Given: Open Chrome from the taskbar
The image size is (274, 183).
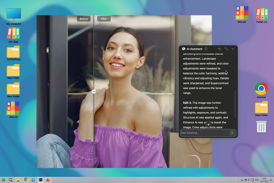Looking at the screenshot, I should 26,180.
